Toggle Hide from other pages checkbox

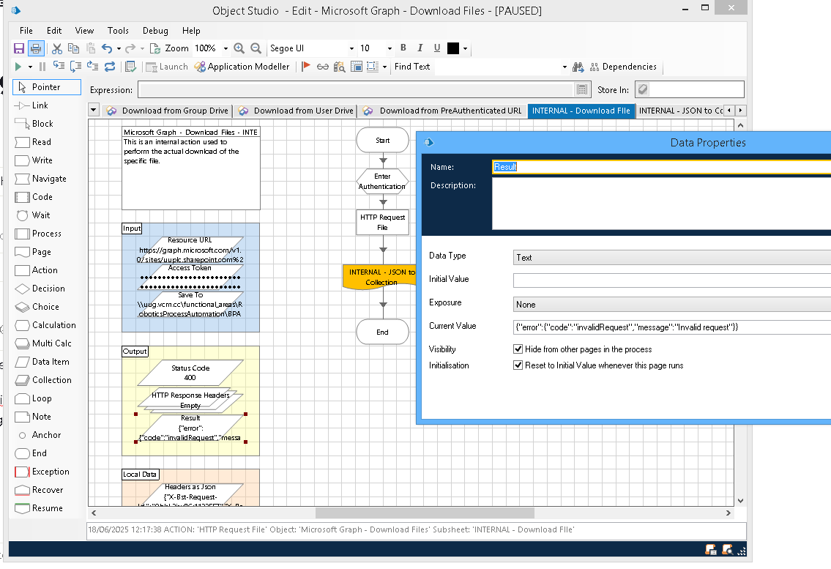518,349
